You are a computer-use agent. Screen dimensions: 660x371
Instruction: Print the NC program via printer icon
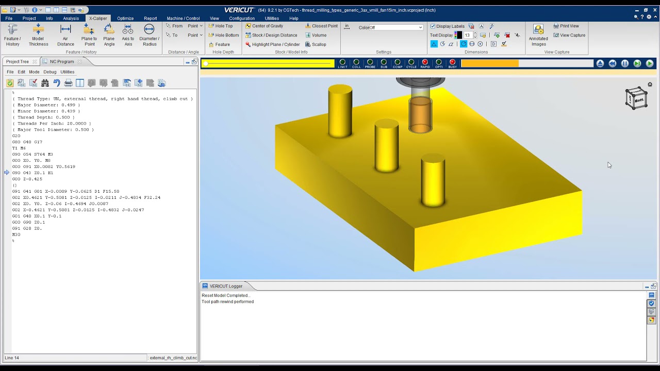click(68, 83)
